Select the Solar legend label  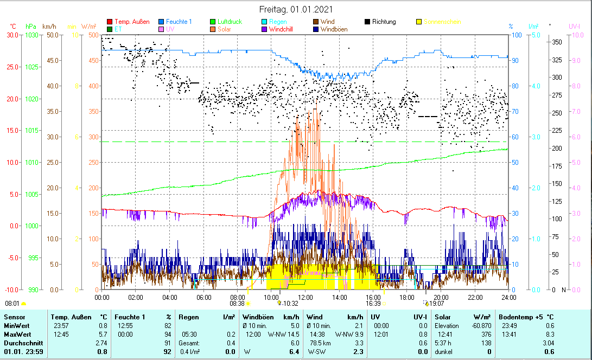pos(225,29)
